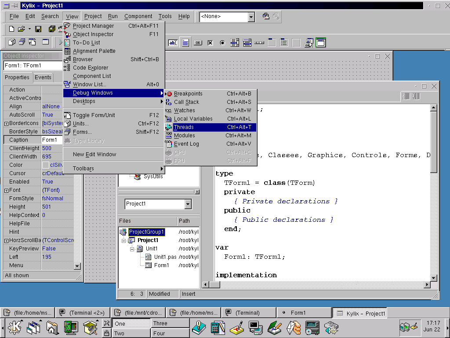Click the code editor vertical scrollbar thumb
The height and width of the screenshot is (338, 450).
[434, 143]
